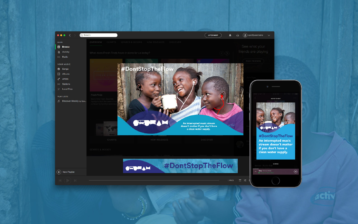The width and height of the screenshot is (358, 224).
Task: Switch to the DISCOVER tab
Action: pos(175,42)
